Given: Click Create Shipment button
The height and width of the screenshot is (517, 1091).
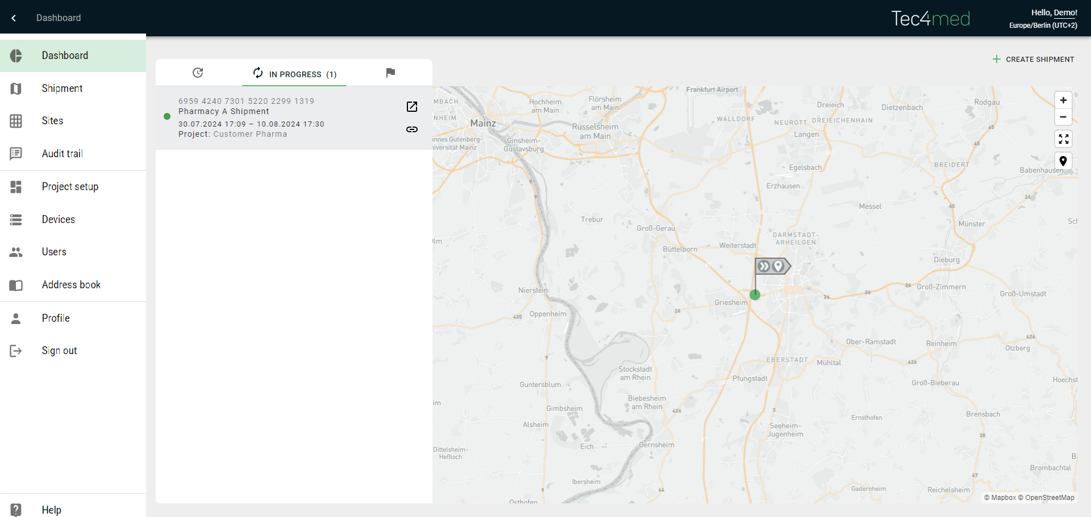Looking at the screenshot, I should [1033, 59].
